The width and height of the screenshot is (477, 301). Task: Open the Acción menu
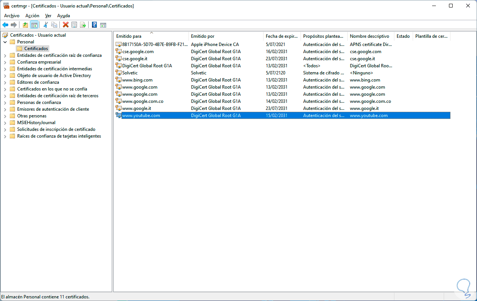[x=32, y=16]
